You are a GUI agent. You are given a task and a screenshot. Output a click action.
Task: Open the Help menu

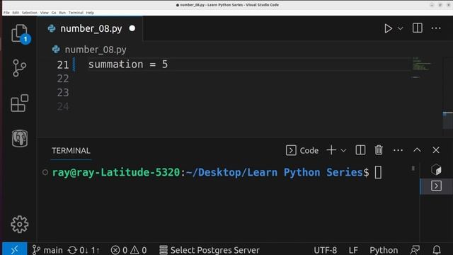click(90, 13)
